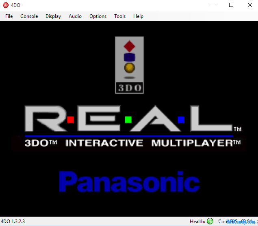This screenshot has width=258, height=226.
Task: Click the blue square in R.E.A.L logo
Action: click(181, 120)
